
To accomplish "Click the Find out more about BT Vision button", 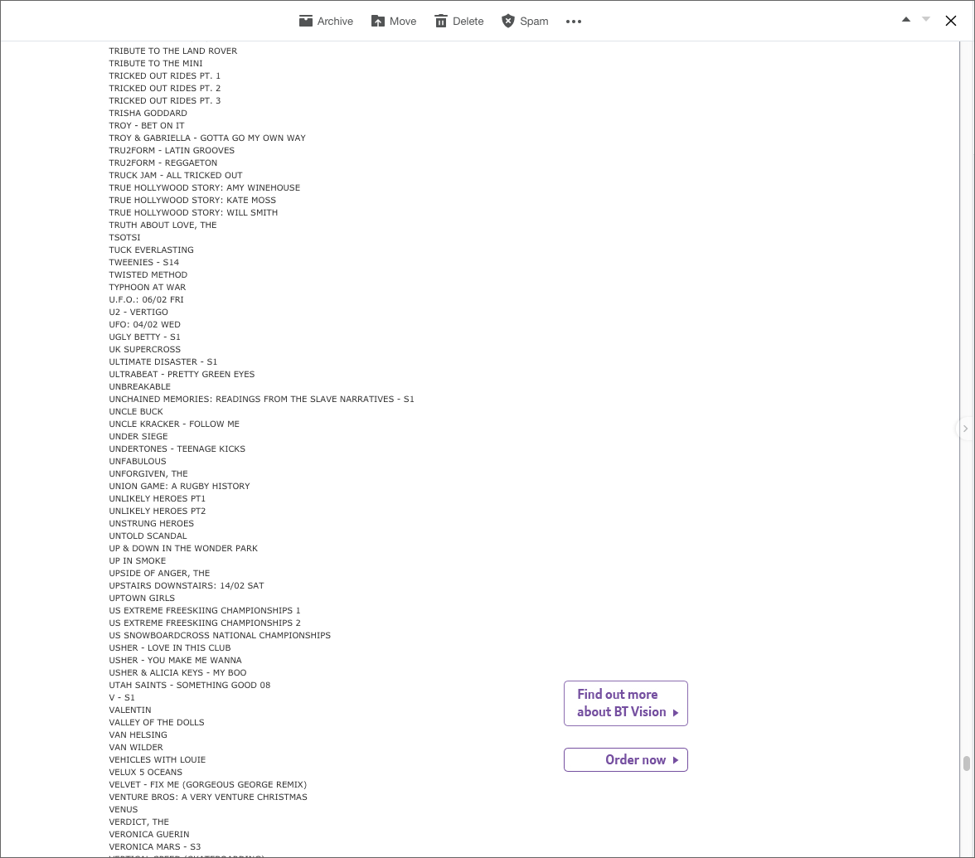I will (625, 703).
